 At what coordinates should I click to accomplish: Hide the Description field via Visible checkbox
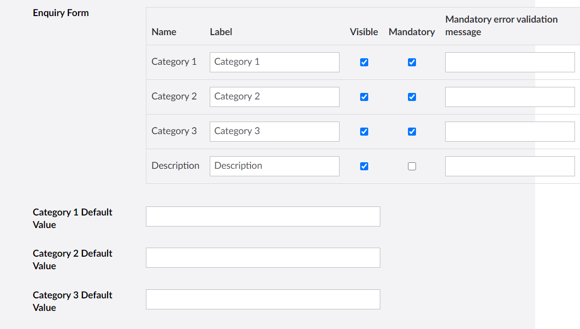click(364, 166)
